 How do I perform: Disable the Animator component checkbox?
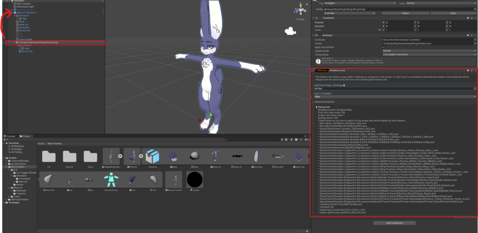pos(319,35)
